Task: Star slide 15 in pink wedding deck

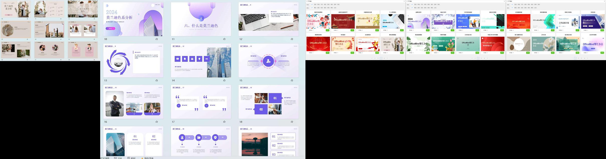Action: (x=94, y=39)
